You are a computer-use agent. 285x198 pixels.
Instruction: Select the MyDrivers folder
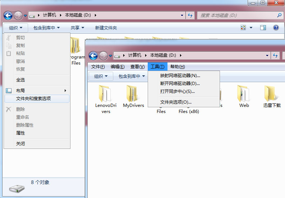pyautogui.click(x=133, y=96)
